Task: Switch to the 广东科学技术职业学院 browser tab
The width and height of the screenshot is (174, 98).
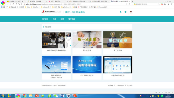Action: tap(79, 1)
